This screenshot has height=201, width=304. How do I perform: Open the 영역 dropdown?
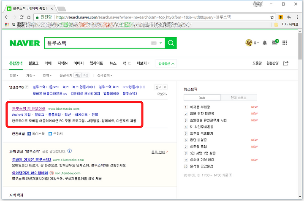click(47, 75)
